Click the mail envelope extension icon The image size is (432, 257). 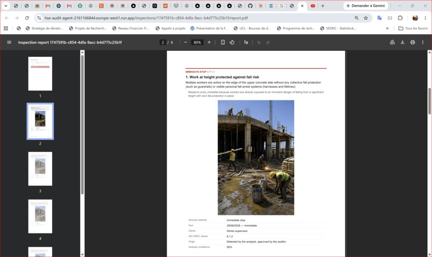click(390, 18)
